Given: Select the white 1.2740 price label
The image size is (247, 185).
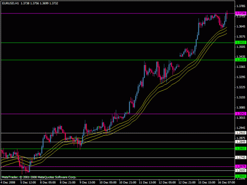Looking at the screenshot, I should 241,157.
